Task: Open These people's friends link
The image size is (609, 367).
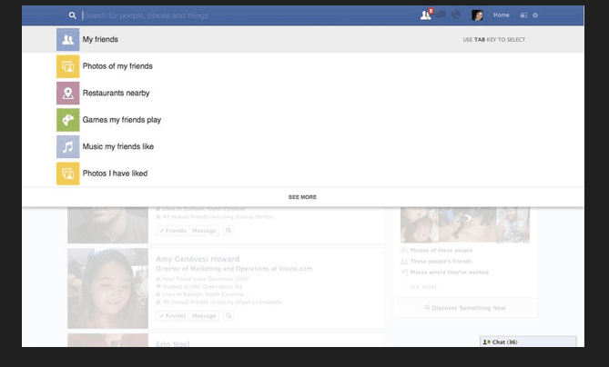Action: pos(441,262)
